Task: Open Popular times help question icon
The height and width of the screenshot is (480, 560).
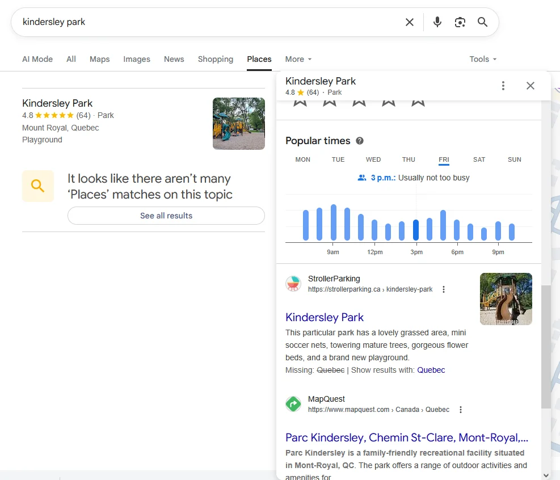Action: [360, 141]
